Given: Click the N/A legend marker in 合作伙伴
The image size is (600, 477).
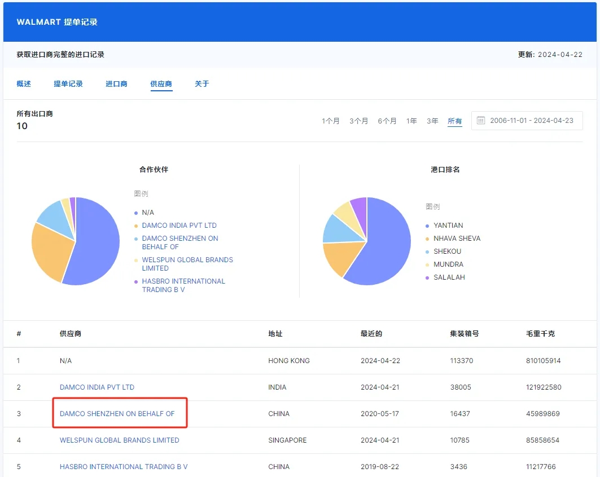Looking at the screenshot, I should (x=137, y=213).
